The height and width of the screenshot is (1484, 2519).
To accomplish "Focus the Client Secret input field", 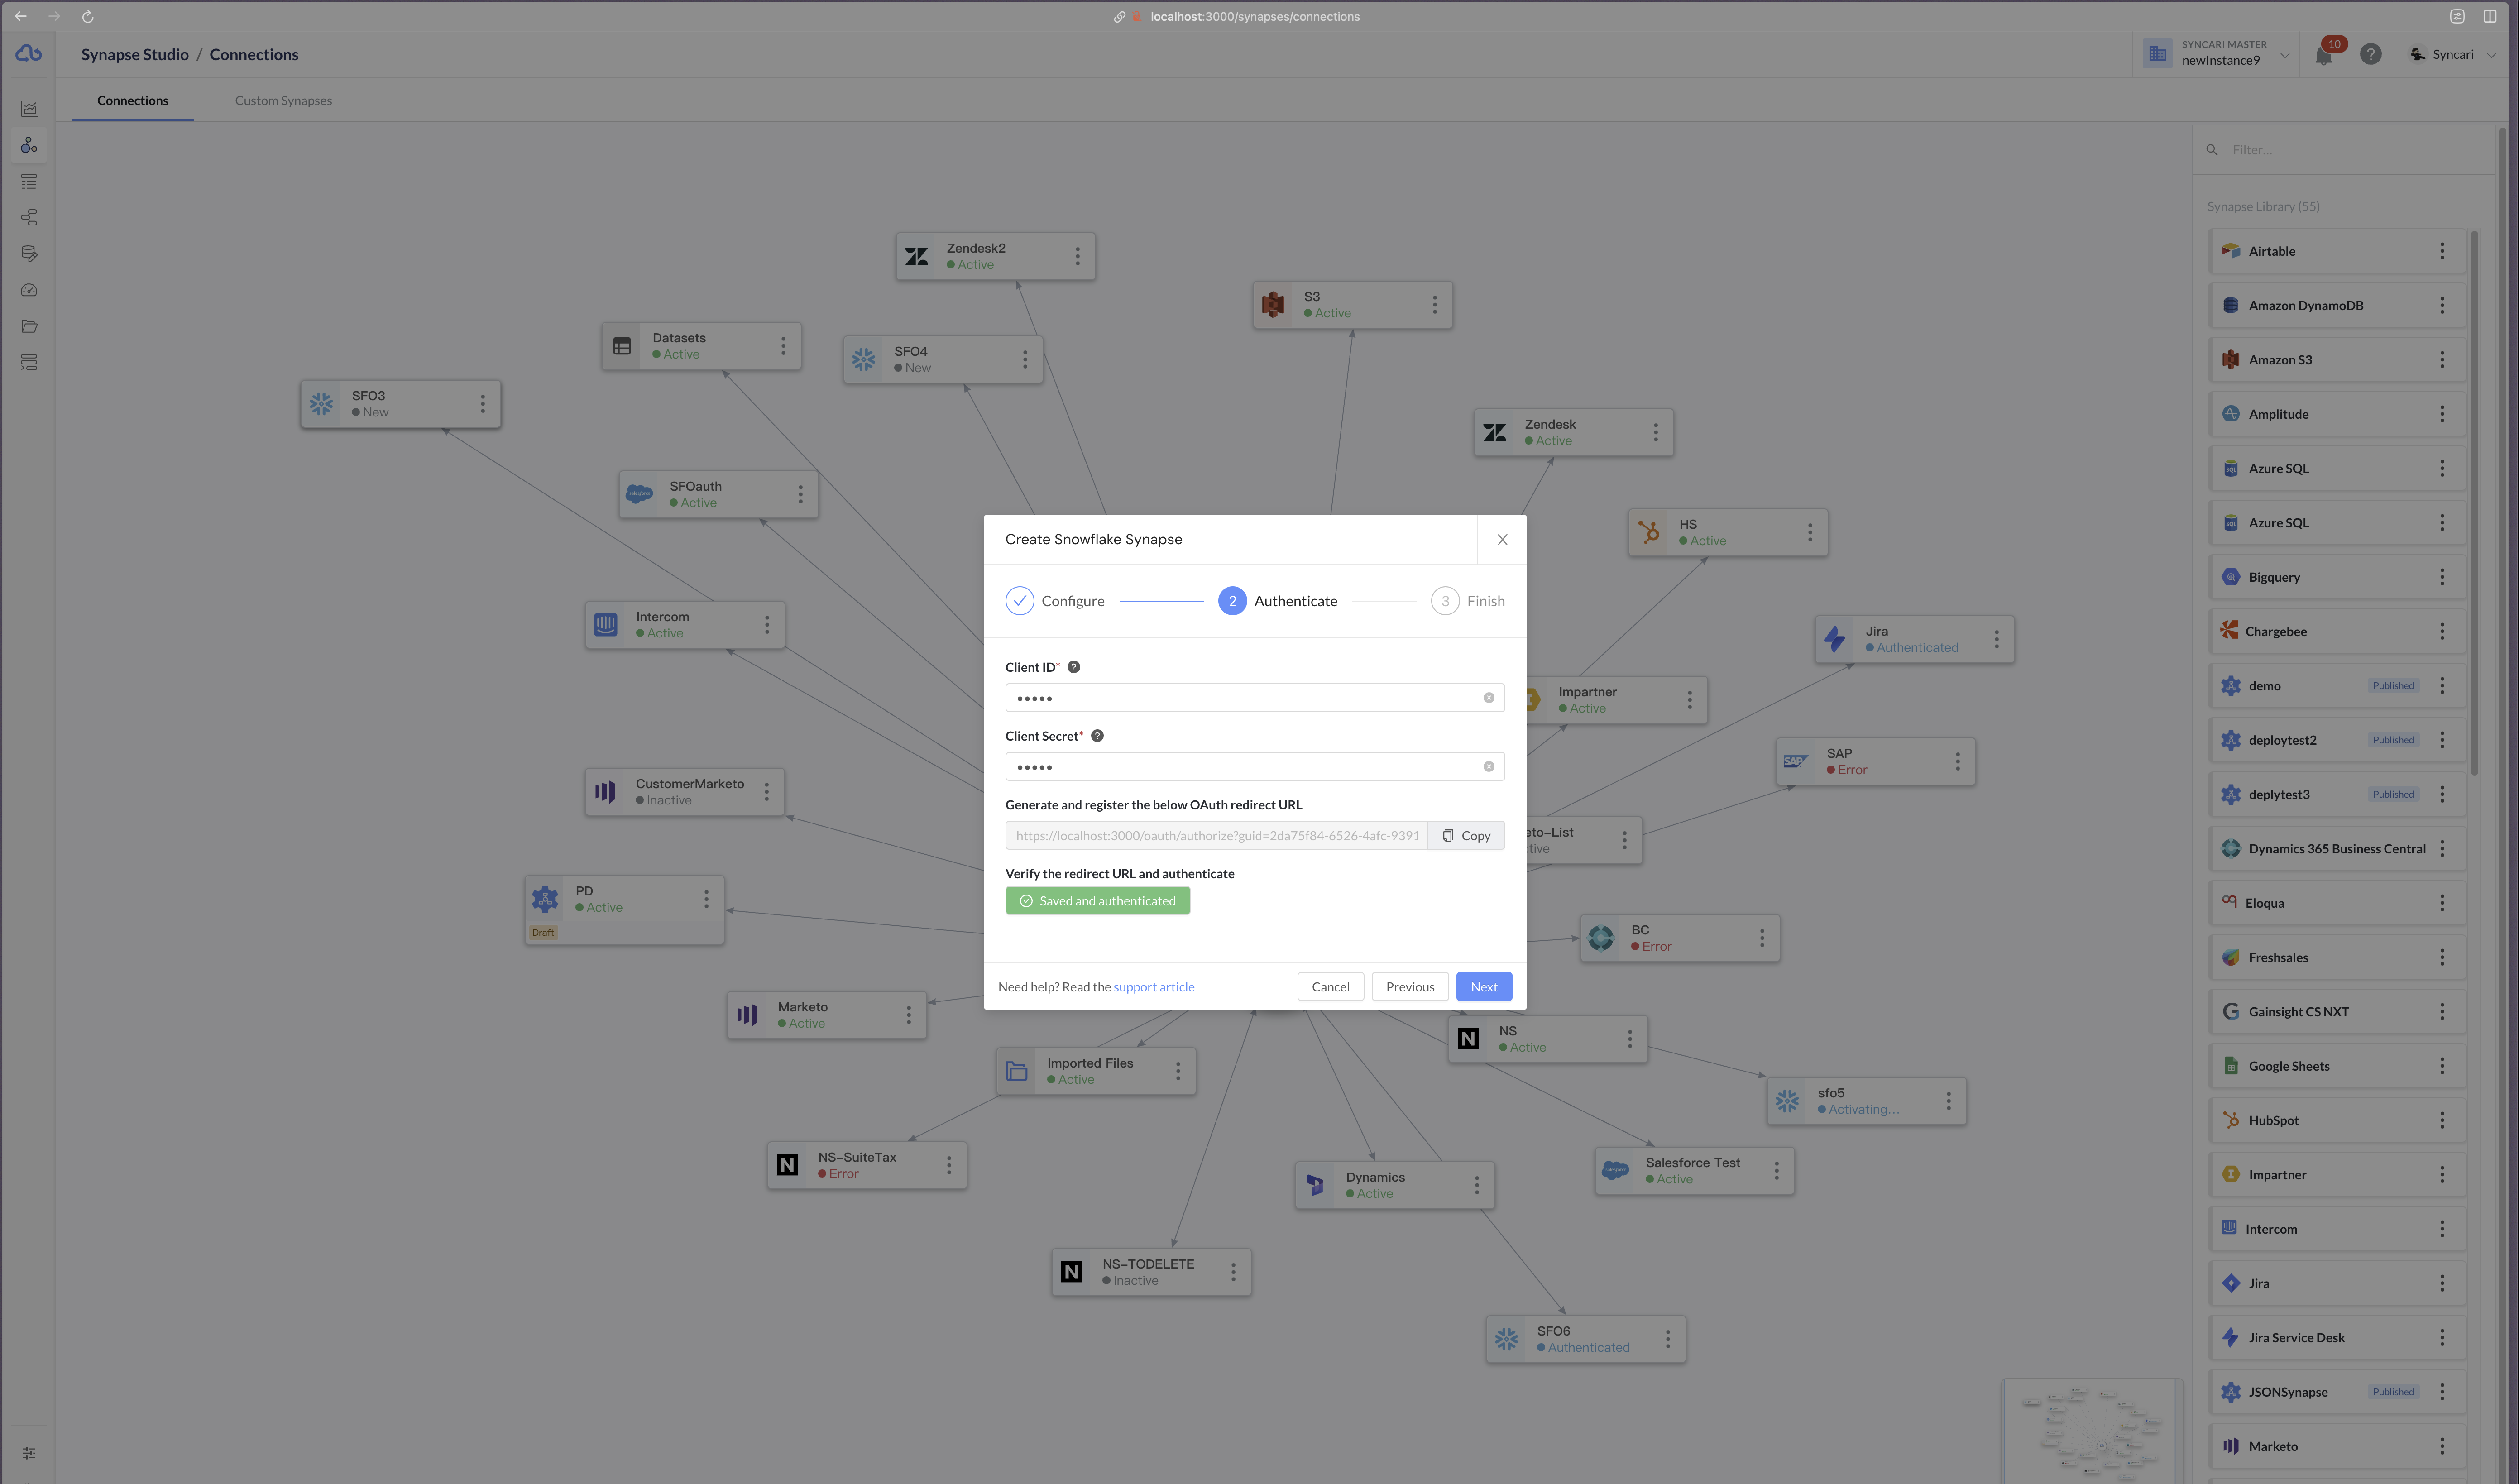I will tap(1254, 767).
